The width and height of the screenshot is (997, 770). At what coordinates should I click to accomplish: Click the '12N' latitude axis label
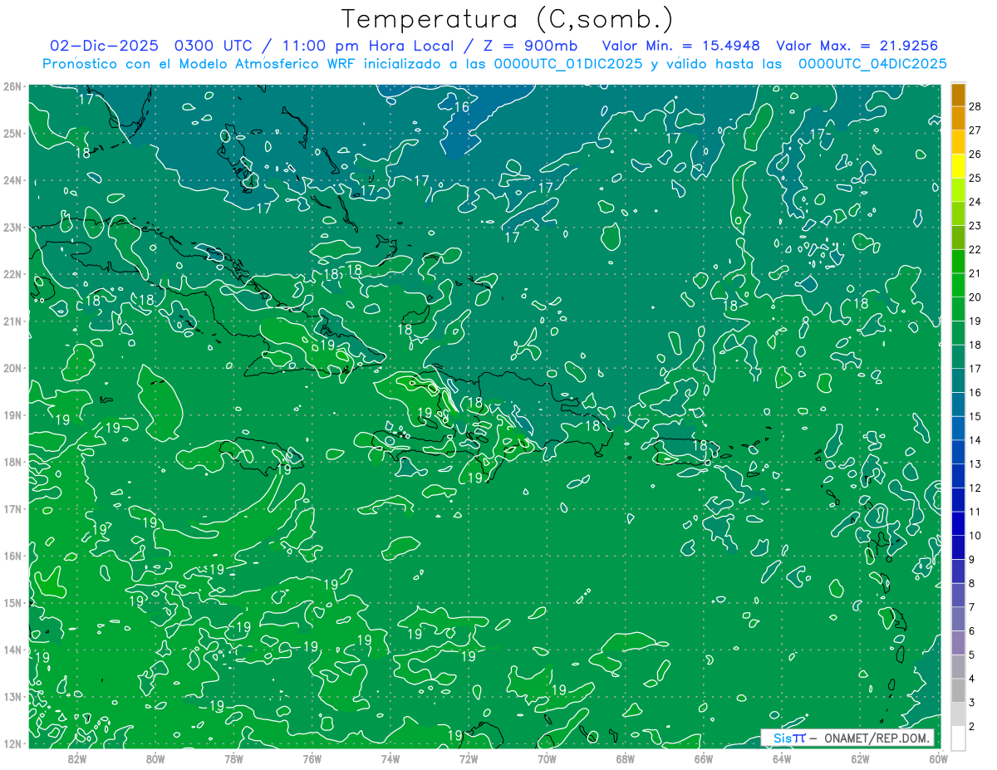[x=12, y=743]
